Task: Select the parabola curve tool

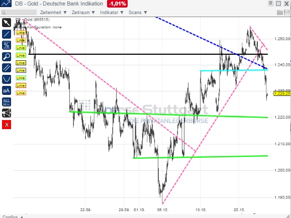Action: click(7, 79)
